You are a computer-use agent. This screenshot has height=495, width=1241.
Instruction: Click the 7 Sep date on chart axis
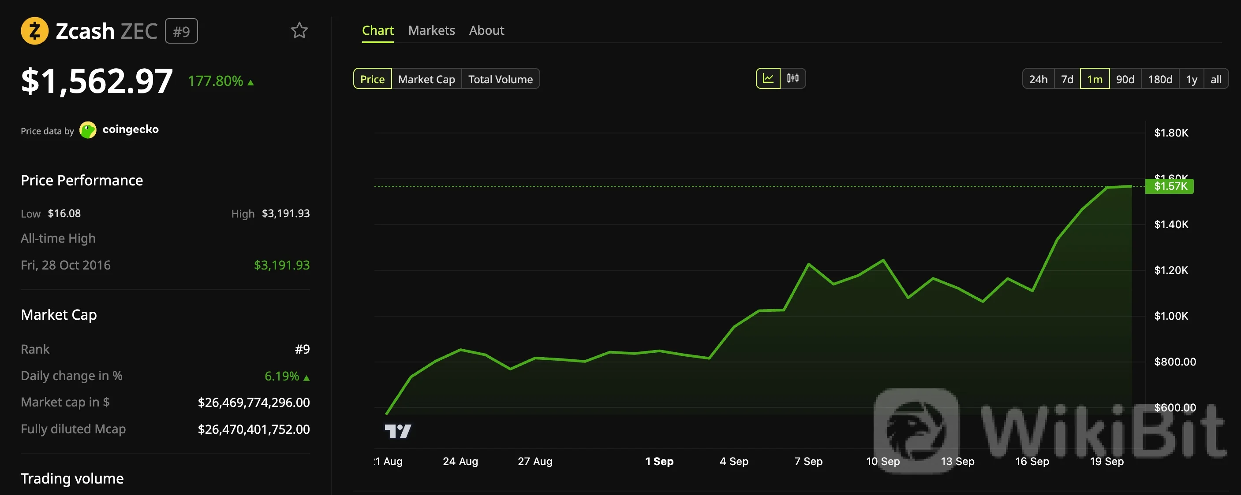pyautogui.click(x=808, y=462)
